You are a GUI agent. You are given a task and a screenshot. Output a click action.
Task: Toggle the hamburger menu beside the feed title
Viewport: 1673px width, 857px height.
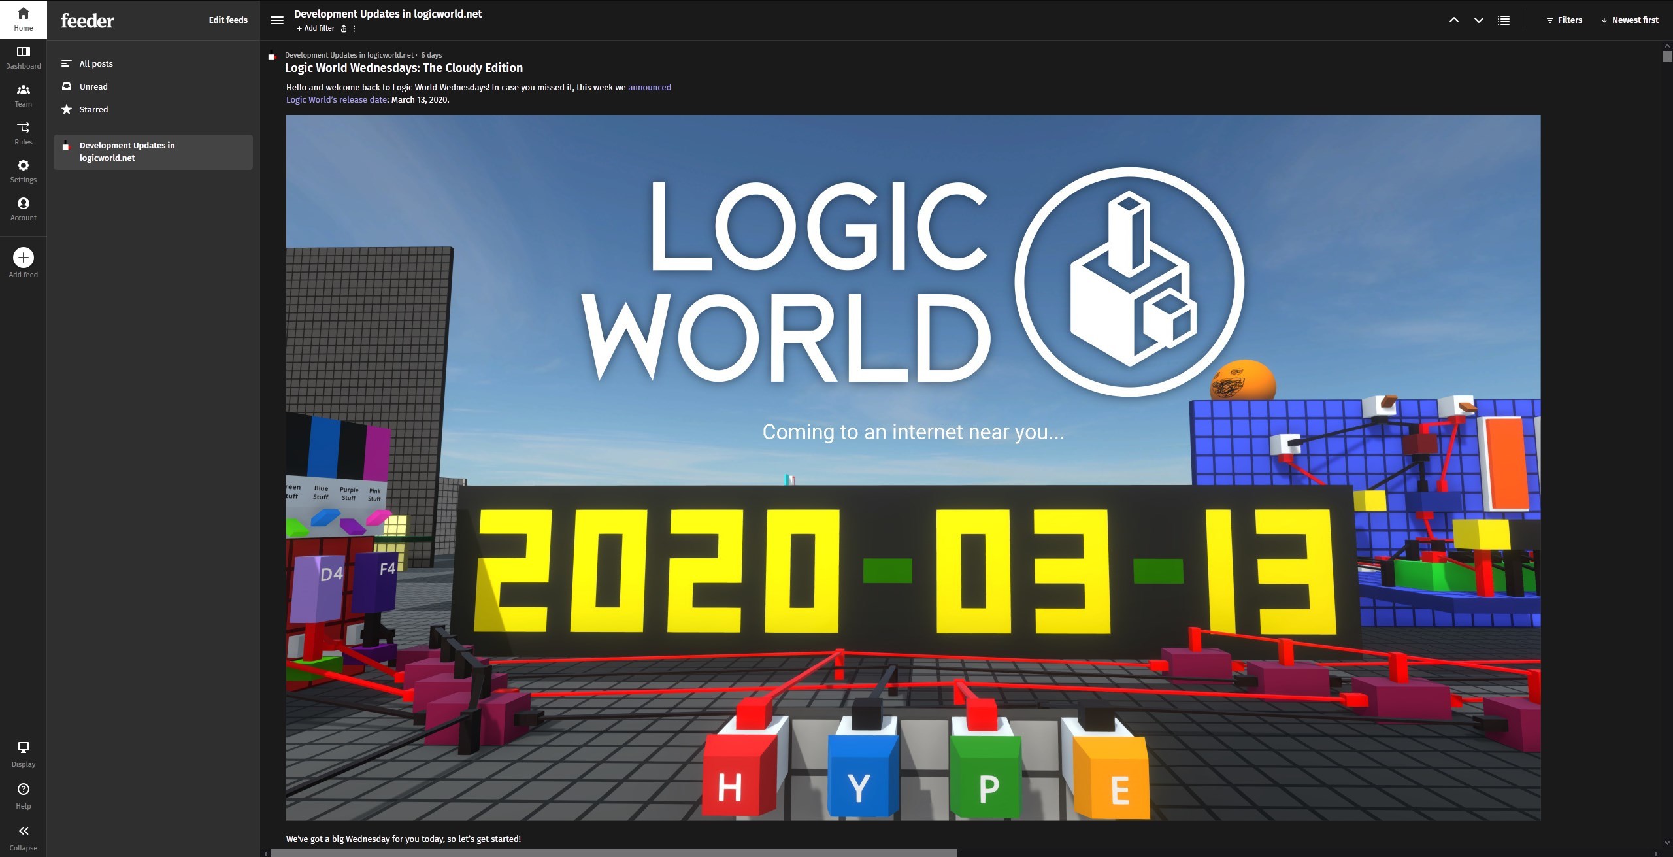pyautogui.click(x=277, y=20)
